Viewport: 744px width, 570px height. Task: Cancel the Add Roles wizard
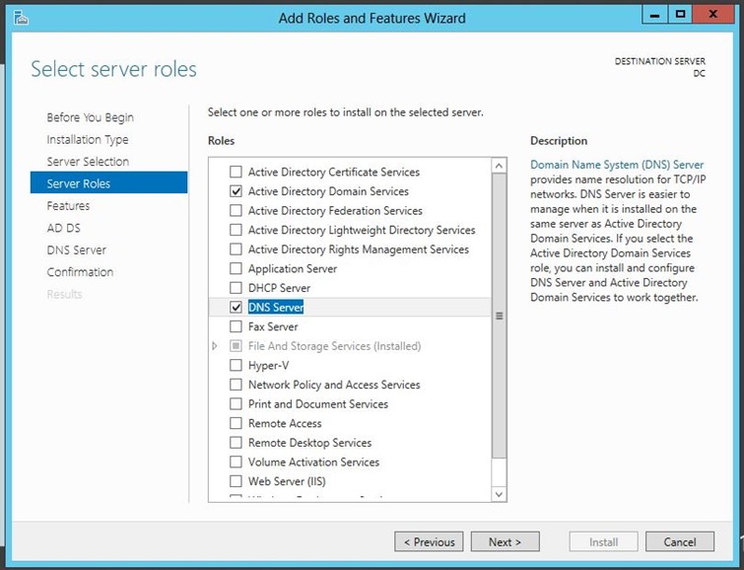point(679,541)
